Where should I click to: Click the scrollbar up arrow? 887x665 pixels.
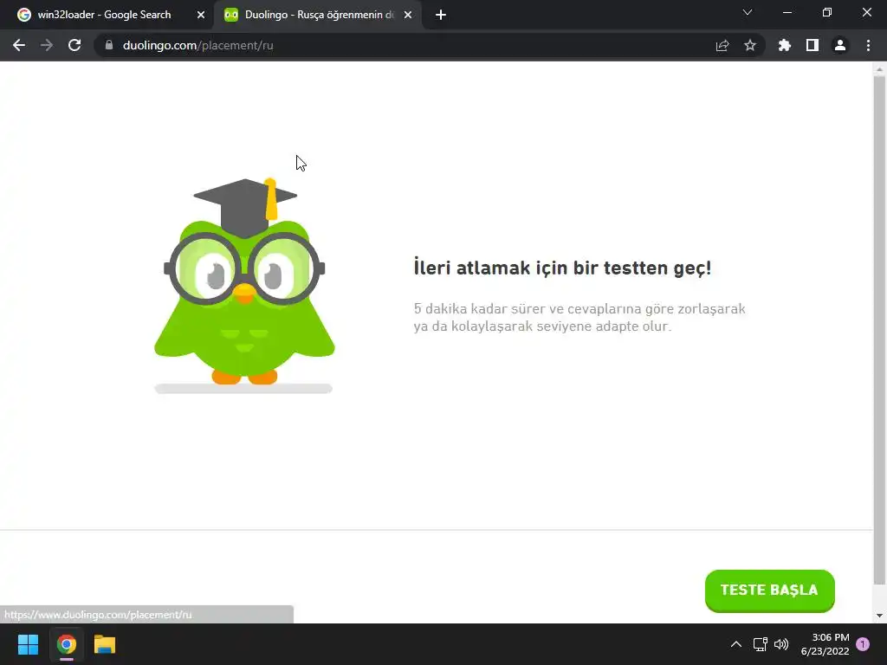[x=879, y=69]
